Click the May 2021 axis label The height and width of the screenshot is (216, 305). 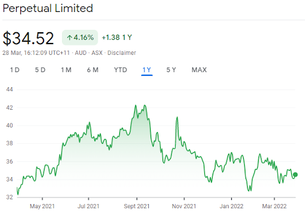click(x=42, y=206)
